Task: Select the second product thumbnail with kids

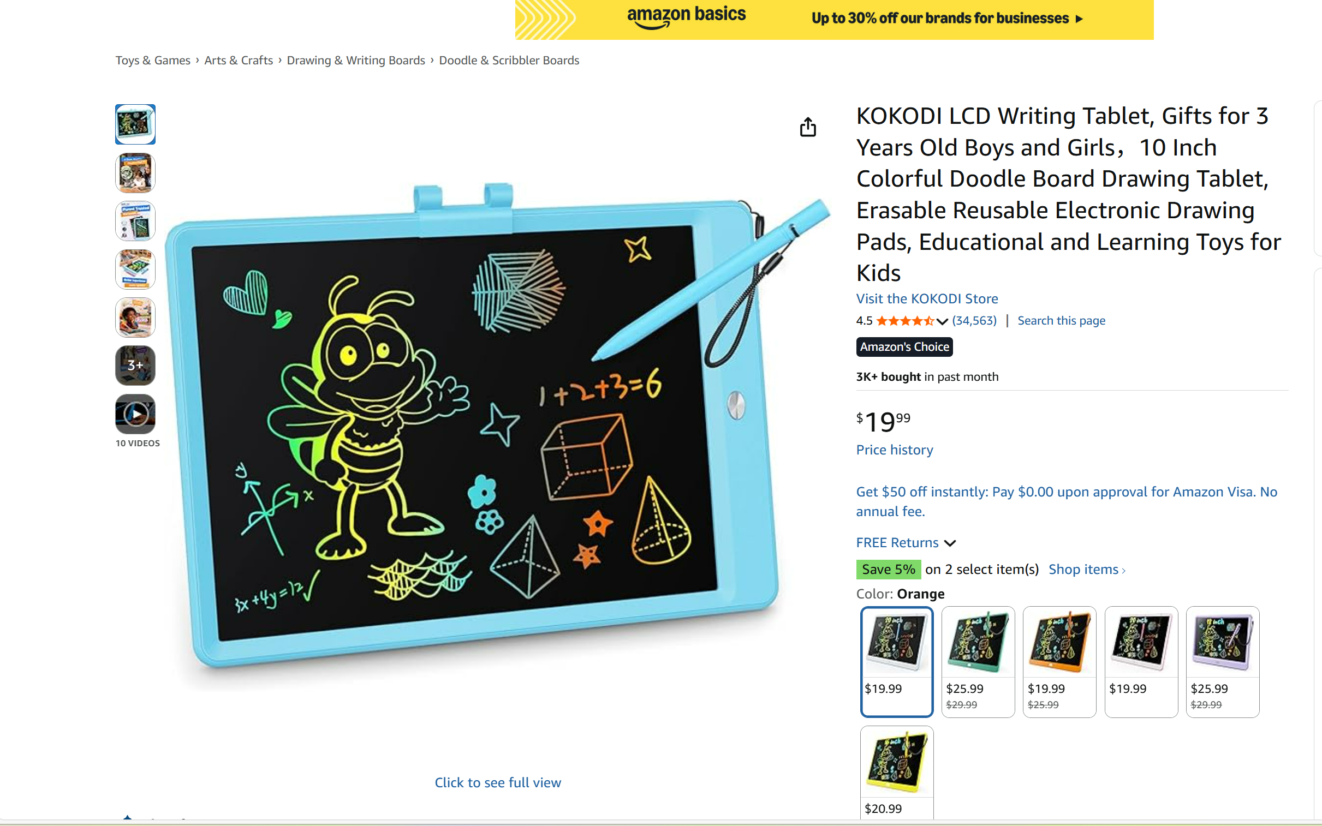Action: pyautogui.click(x=135, y=173)
